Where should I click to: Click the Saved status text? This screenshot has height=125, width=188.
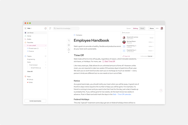[128, 28]
